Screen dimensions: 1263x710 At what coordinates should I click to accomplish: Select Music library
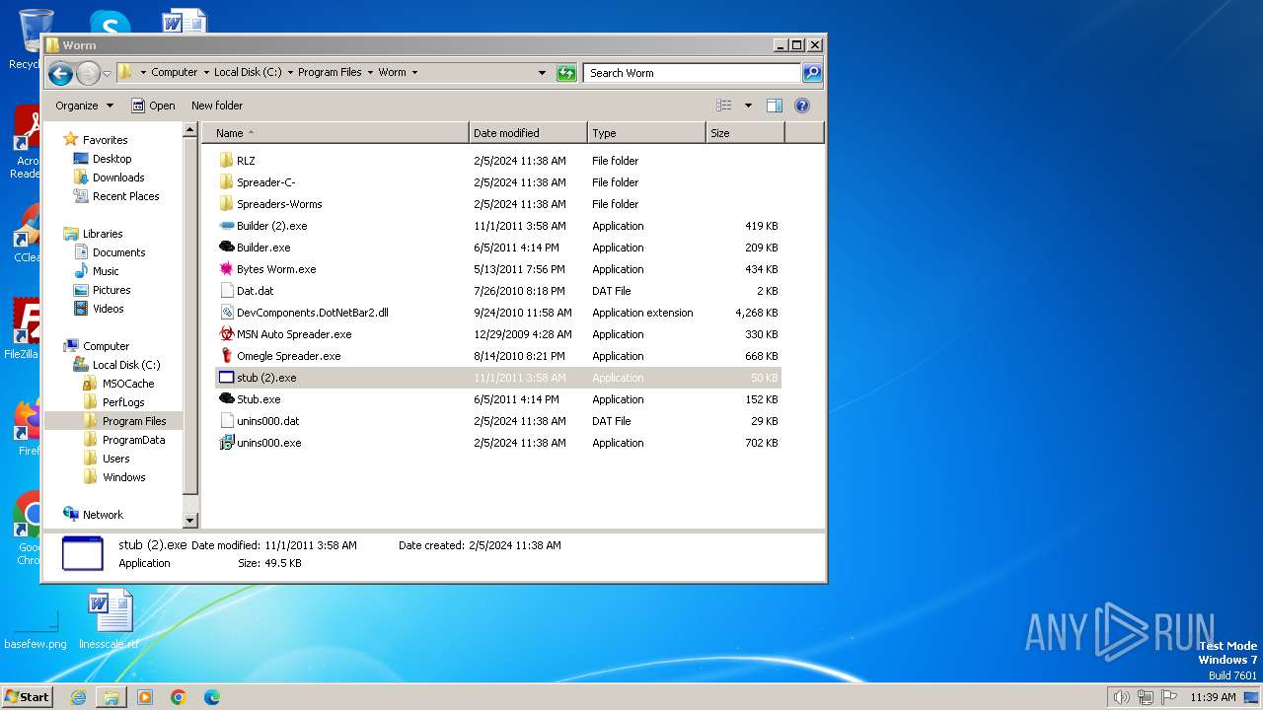tap(106, 271)
